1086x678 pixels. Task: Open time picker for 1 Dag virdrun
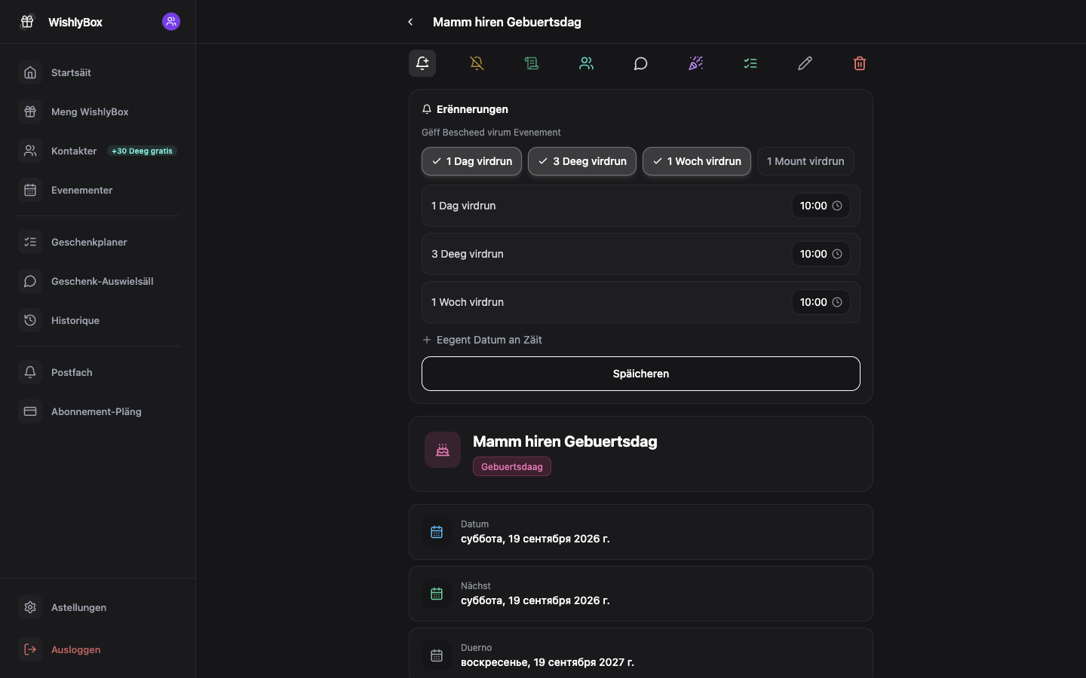point(821,206)
